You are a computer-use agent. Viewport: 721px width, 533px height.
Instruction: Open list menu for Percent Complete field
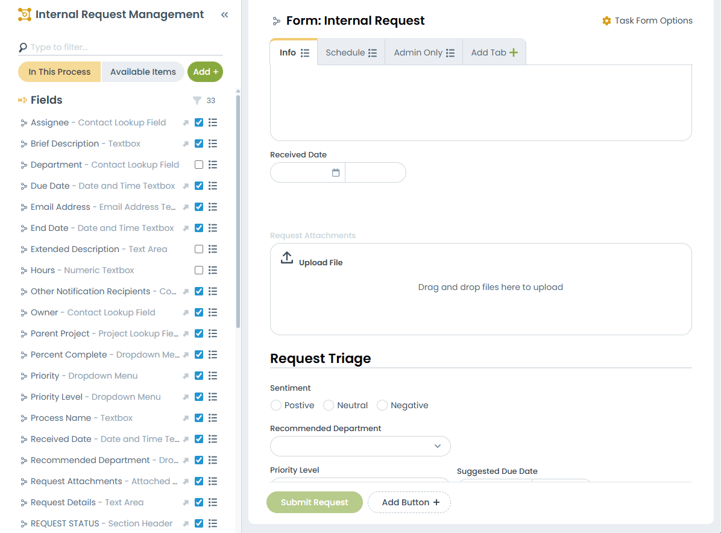pos(212,355)
